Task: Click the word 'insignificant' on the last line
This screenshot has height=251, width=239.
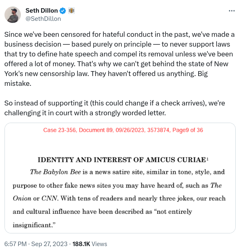Action: [x=32, y=225]
